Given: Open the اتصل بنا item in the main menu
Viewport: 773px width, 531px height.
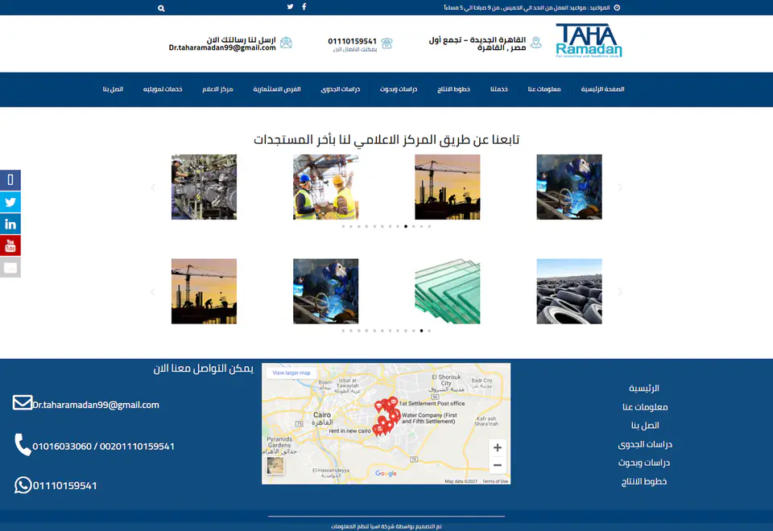Looking at the screenshot, I should (113, 89).
